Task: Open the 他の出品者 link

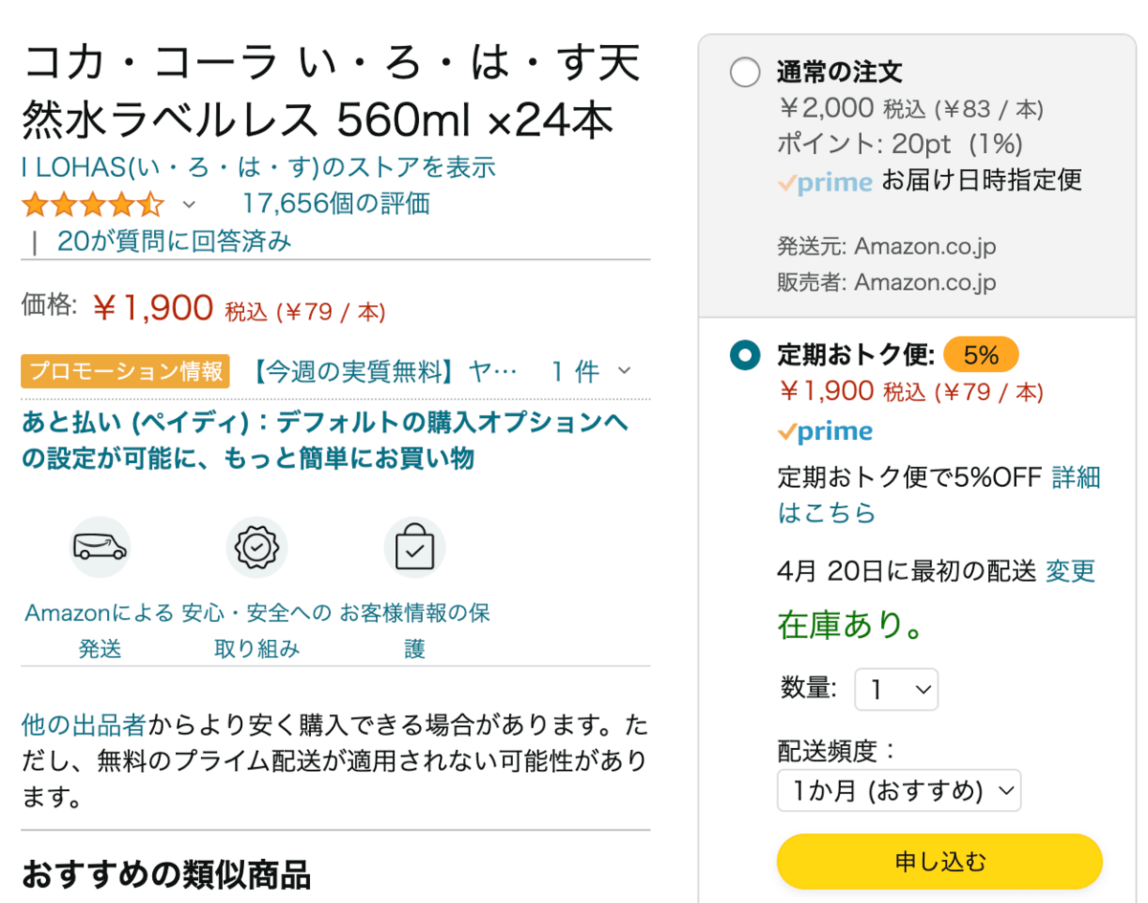Action: coord(84,724)
